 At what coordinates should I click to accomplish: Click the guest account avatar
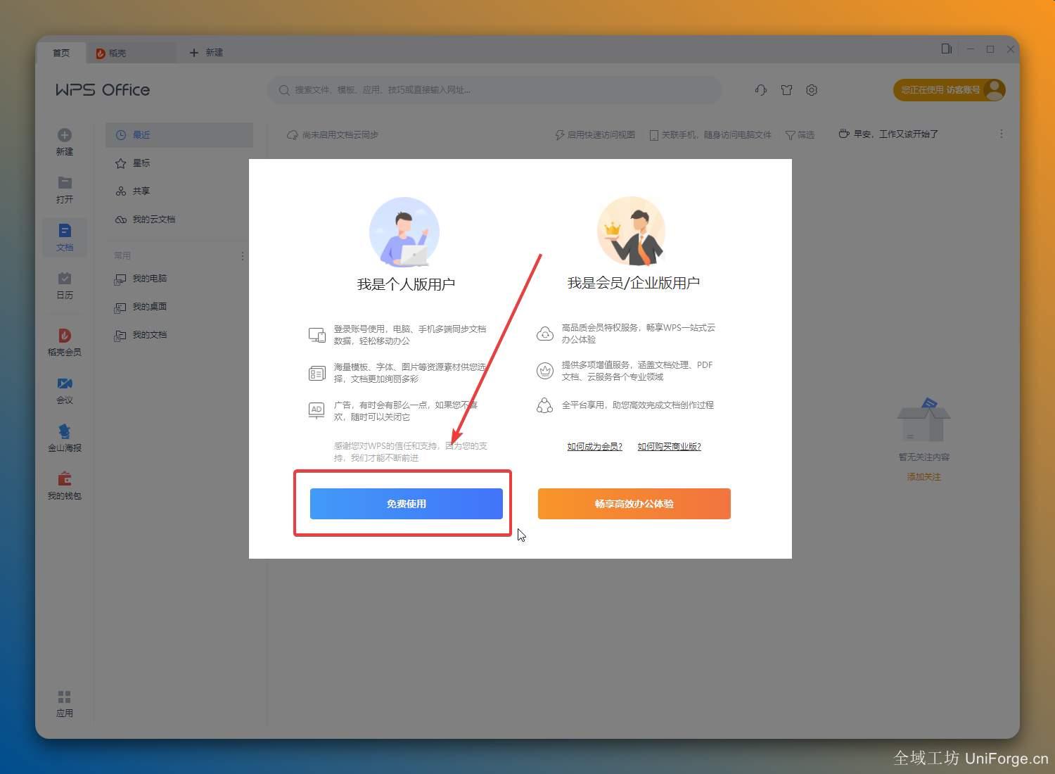coord(995,89)
